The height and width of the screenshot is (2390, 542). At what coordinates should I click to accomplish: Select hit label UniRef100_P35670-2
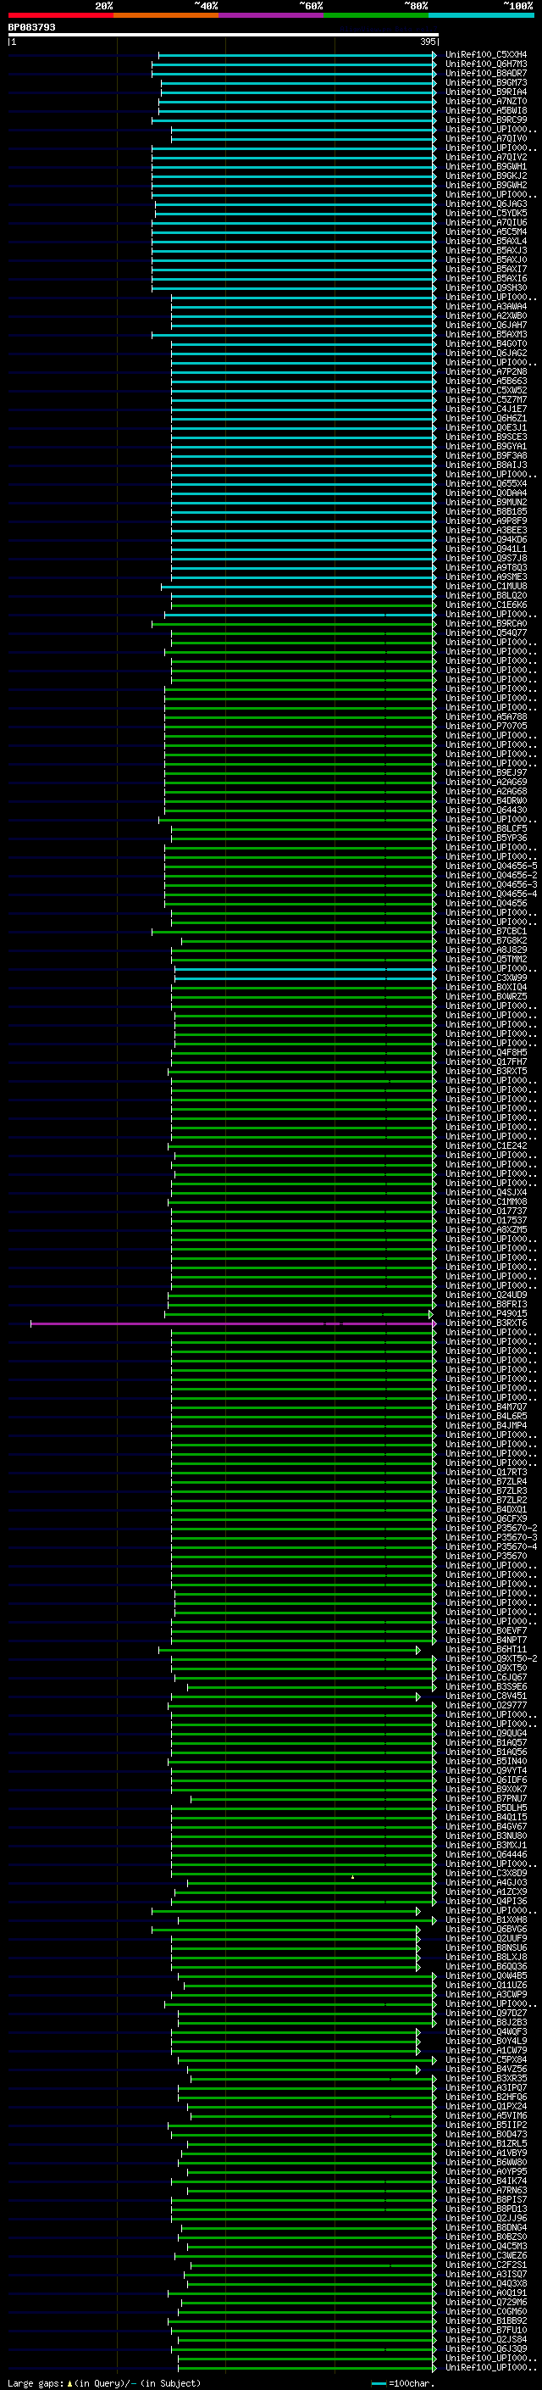(x=491, y=1528)
